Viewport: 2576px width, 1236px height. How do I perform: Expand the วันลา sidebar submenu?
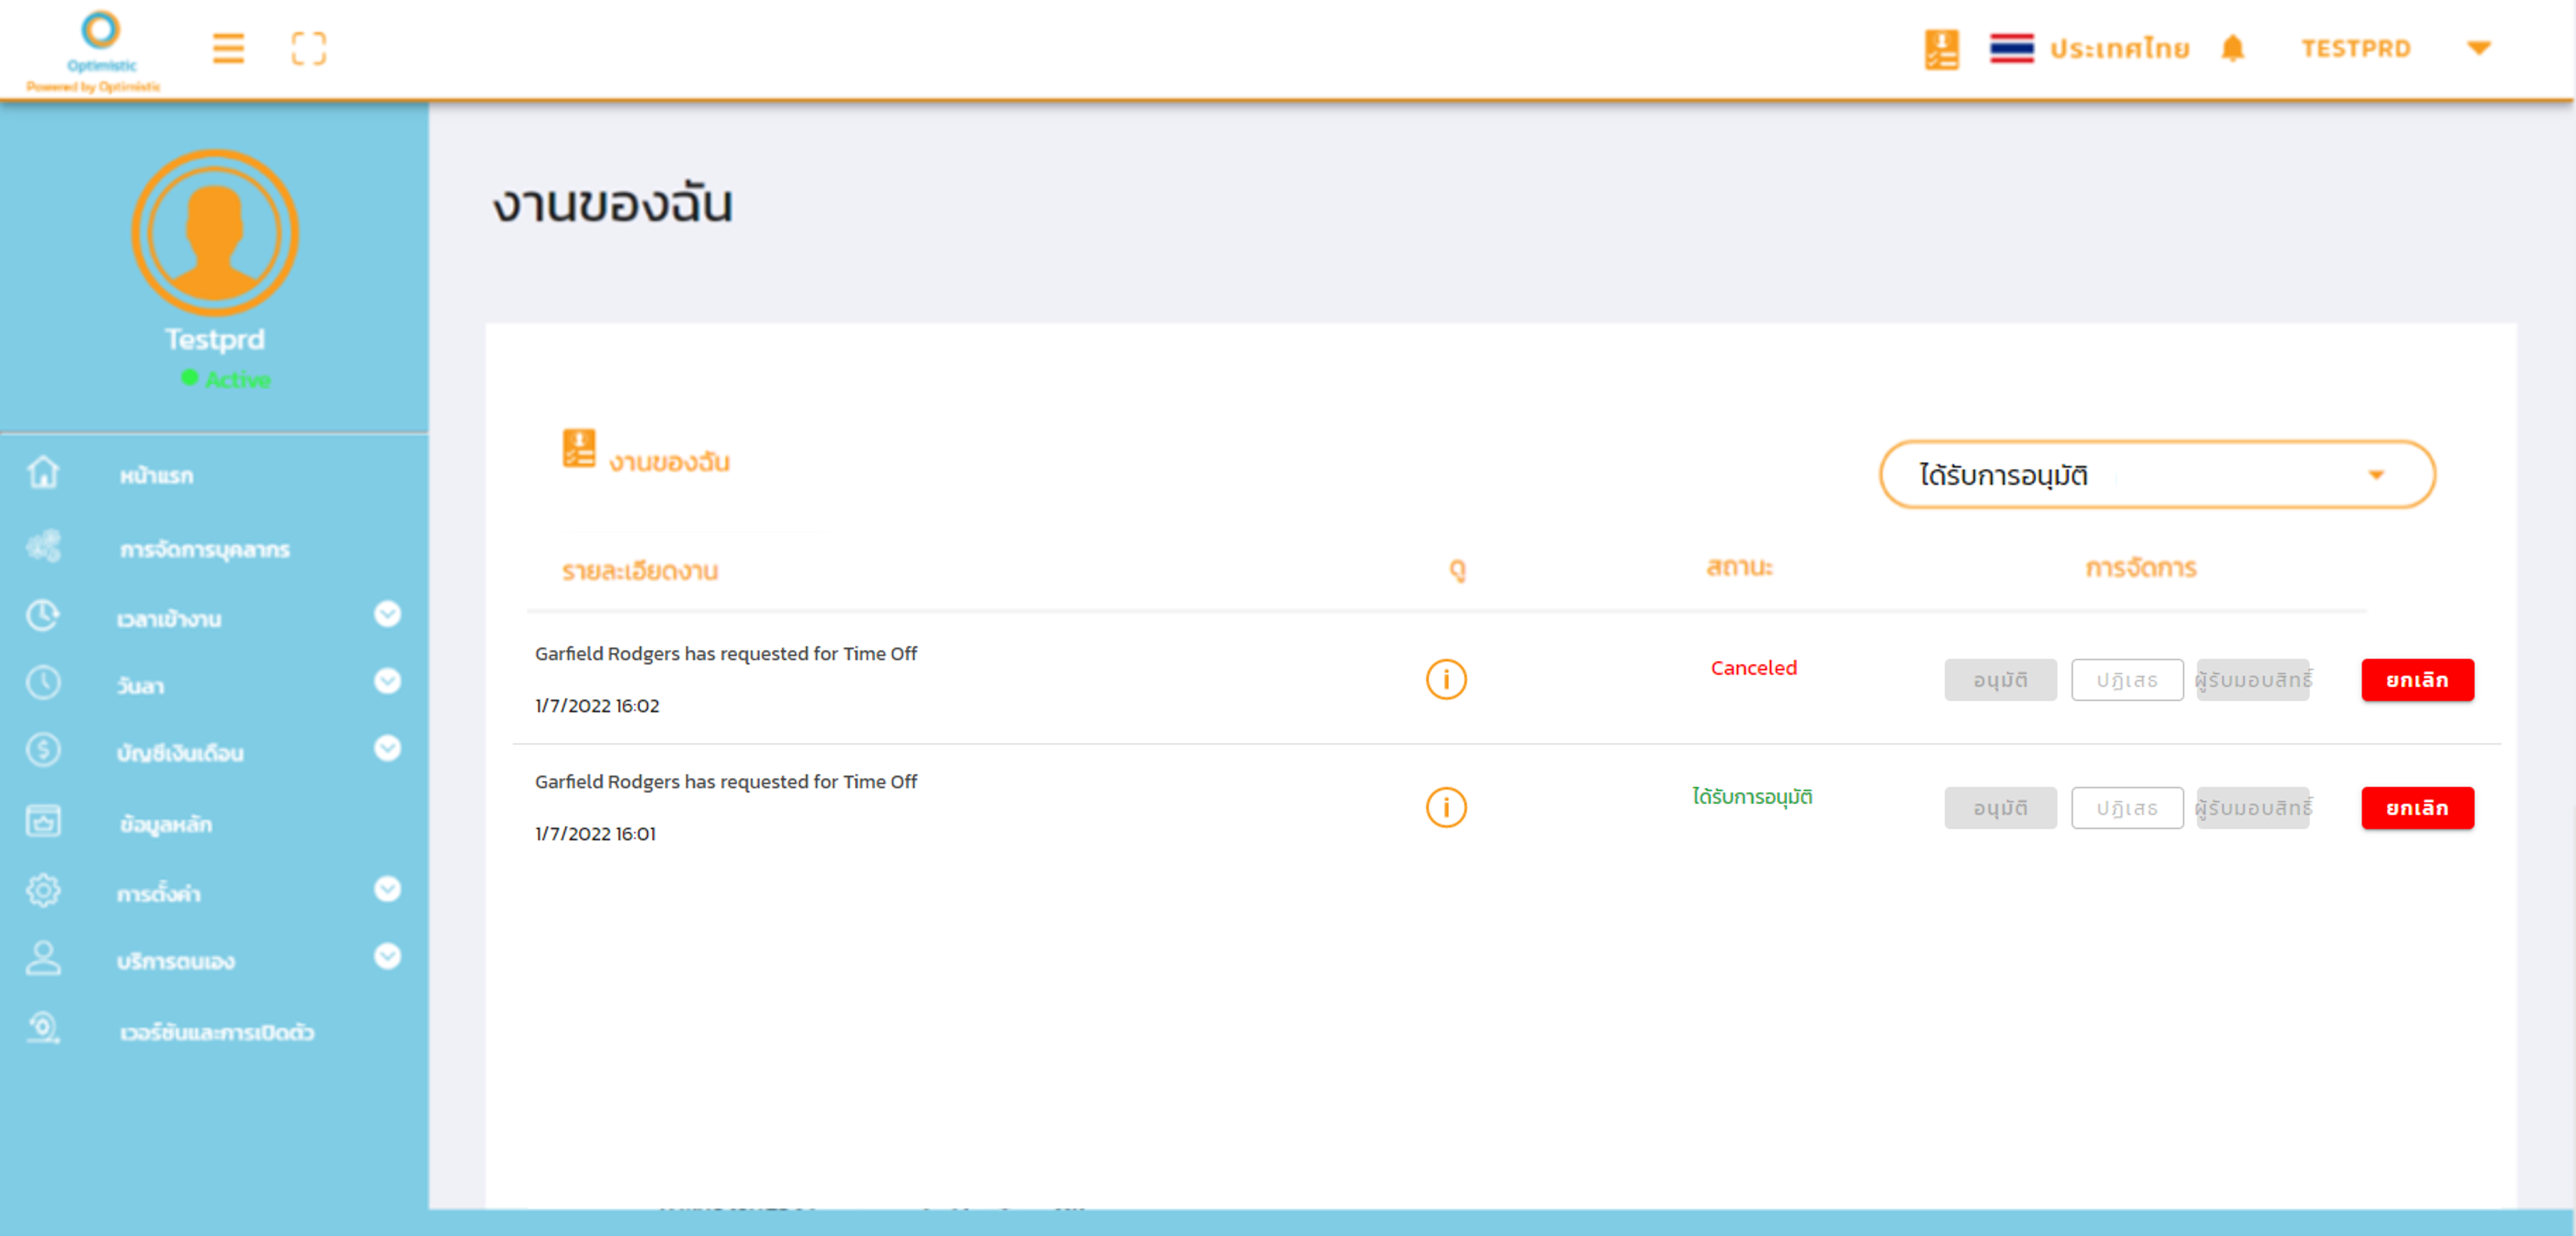(x=387, y=682)
